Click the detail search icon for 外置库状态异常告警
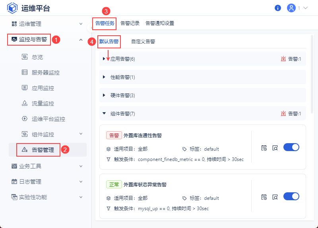The height and width of the screenshot is (228, 318). coord(275,197)
